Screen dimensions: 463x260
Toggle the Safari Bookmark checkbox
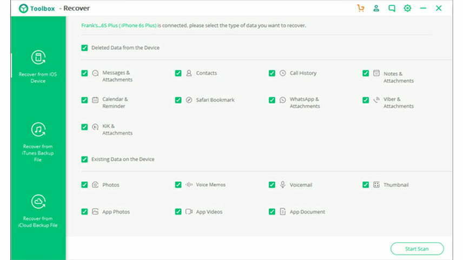[178, 100]
